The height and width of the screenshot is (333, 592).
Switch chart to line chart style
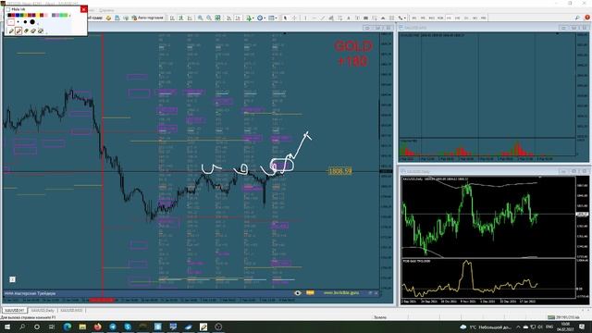click(x=190, y=18)
